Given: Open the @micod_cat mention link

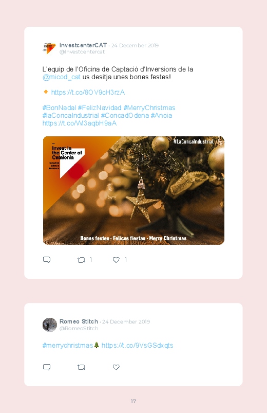Looking at the screenshot, I should click(61, 77).
